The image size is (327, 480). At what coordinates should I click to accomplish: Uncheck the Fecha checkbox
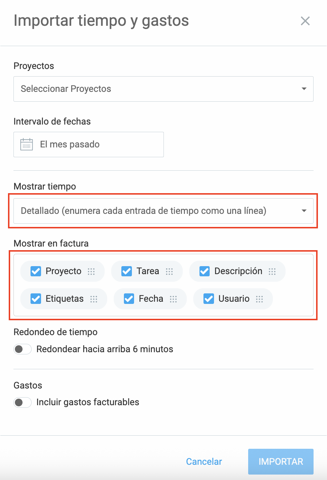[129, 299]
